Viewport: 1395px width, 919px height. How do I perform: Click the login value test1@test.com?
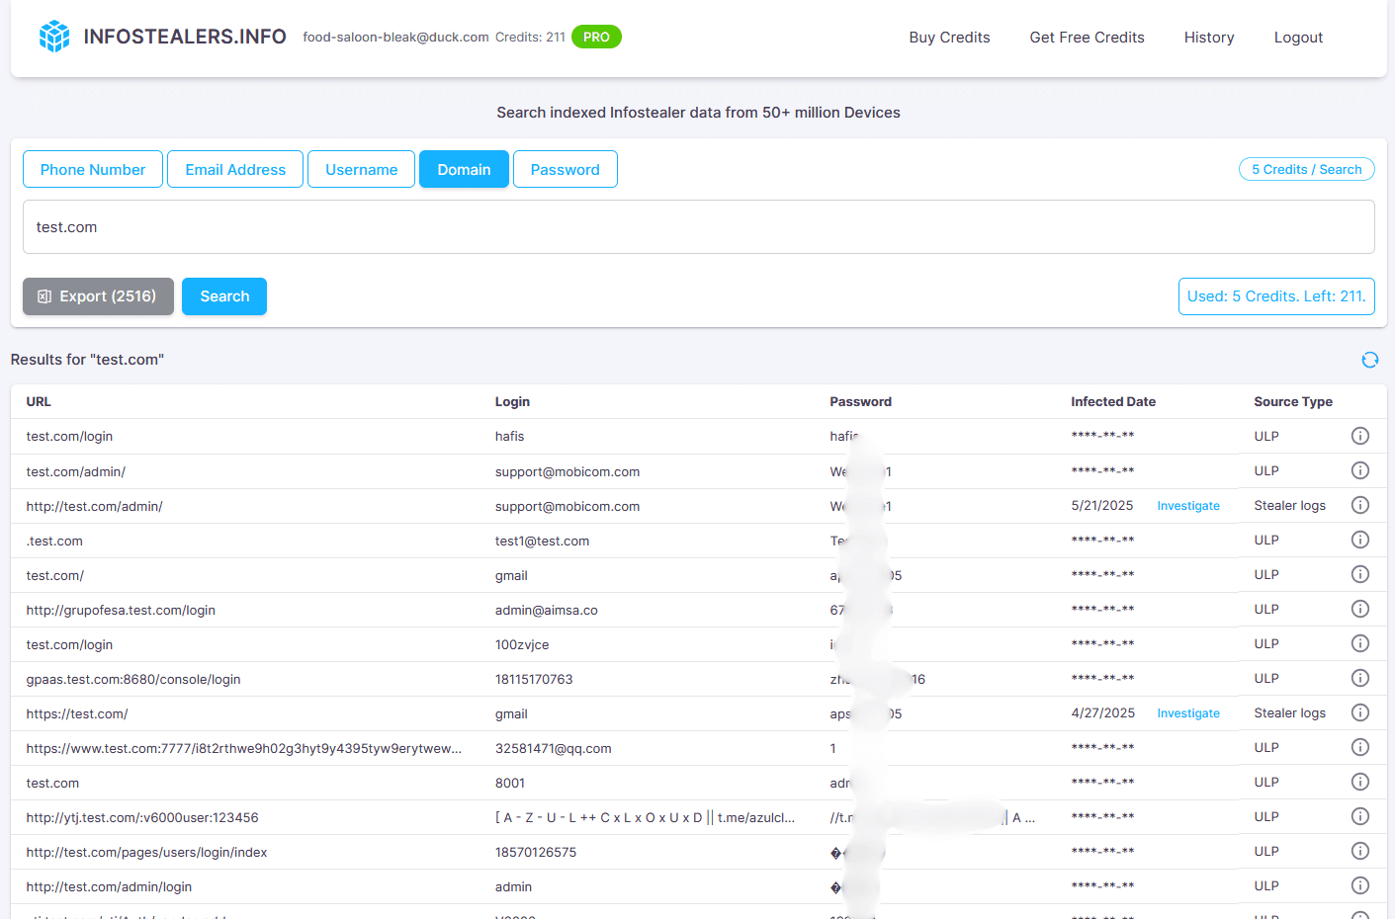[542, 541]
